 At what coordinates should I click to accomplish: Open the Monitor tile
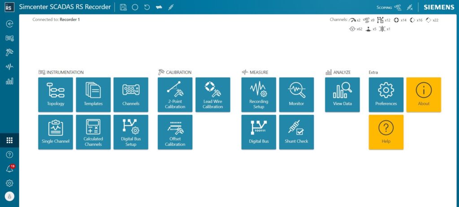pyautogui.click(x=296, y=94)
